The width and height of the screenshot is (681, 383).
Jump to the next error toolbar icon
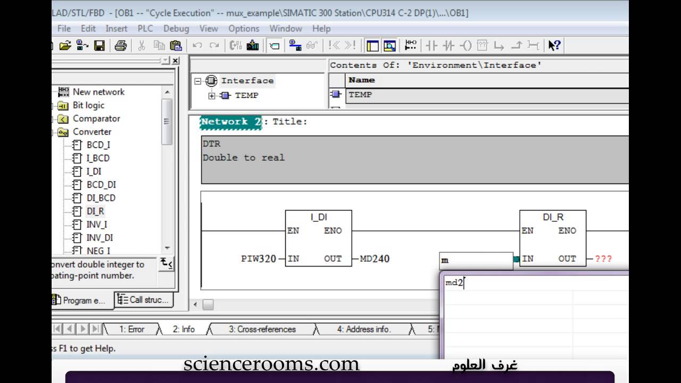[351, 46]
